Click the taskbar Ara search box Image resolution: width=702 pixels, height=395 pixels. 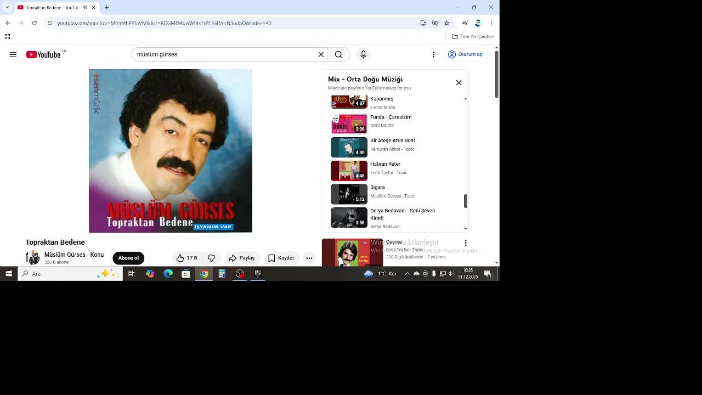tap(70, 274)
